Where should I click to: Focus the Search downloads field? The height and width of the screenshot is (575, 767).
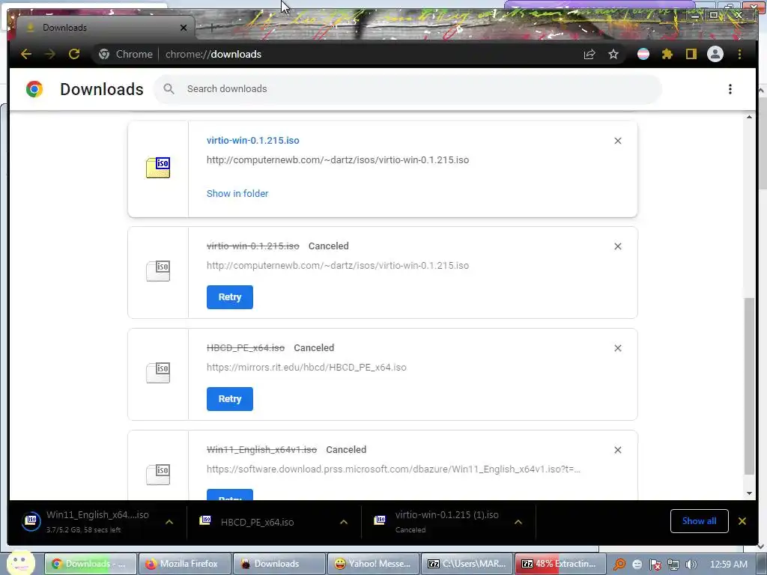coord(407,89)
